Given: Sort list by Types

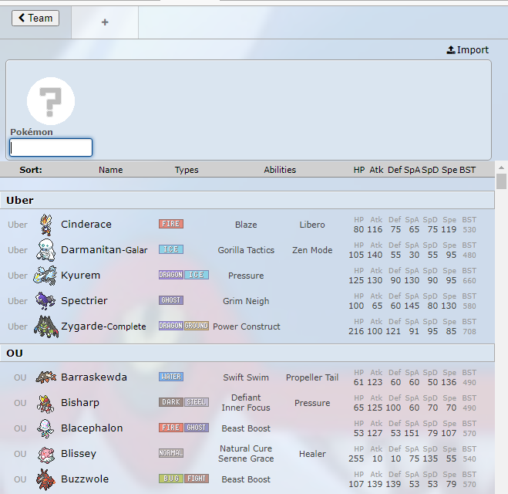Looking at the screenshot, I should pyautogui.click(x=187, y=170).
